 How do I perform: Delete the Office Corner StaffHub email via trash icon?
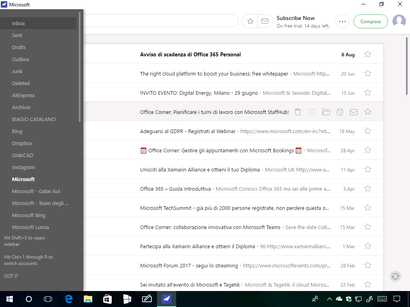point(297,112)
